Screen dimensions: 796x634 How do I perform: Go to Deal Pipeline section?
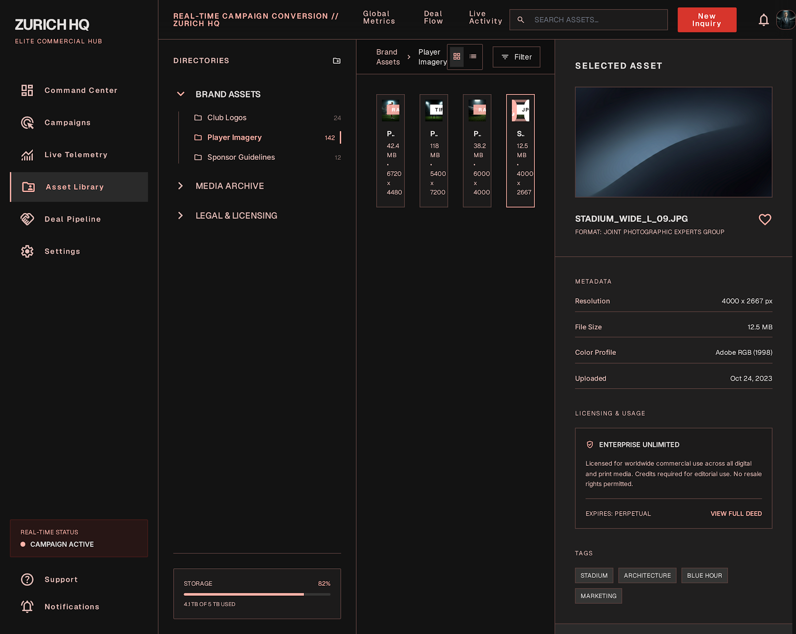pyautogui.click(x=79, y=219)
